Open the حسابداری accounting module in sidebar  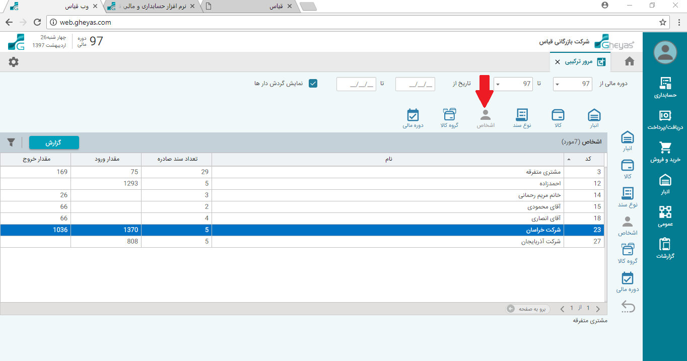click(x=665, y=88)
